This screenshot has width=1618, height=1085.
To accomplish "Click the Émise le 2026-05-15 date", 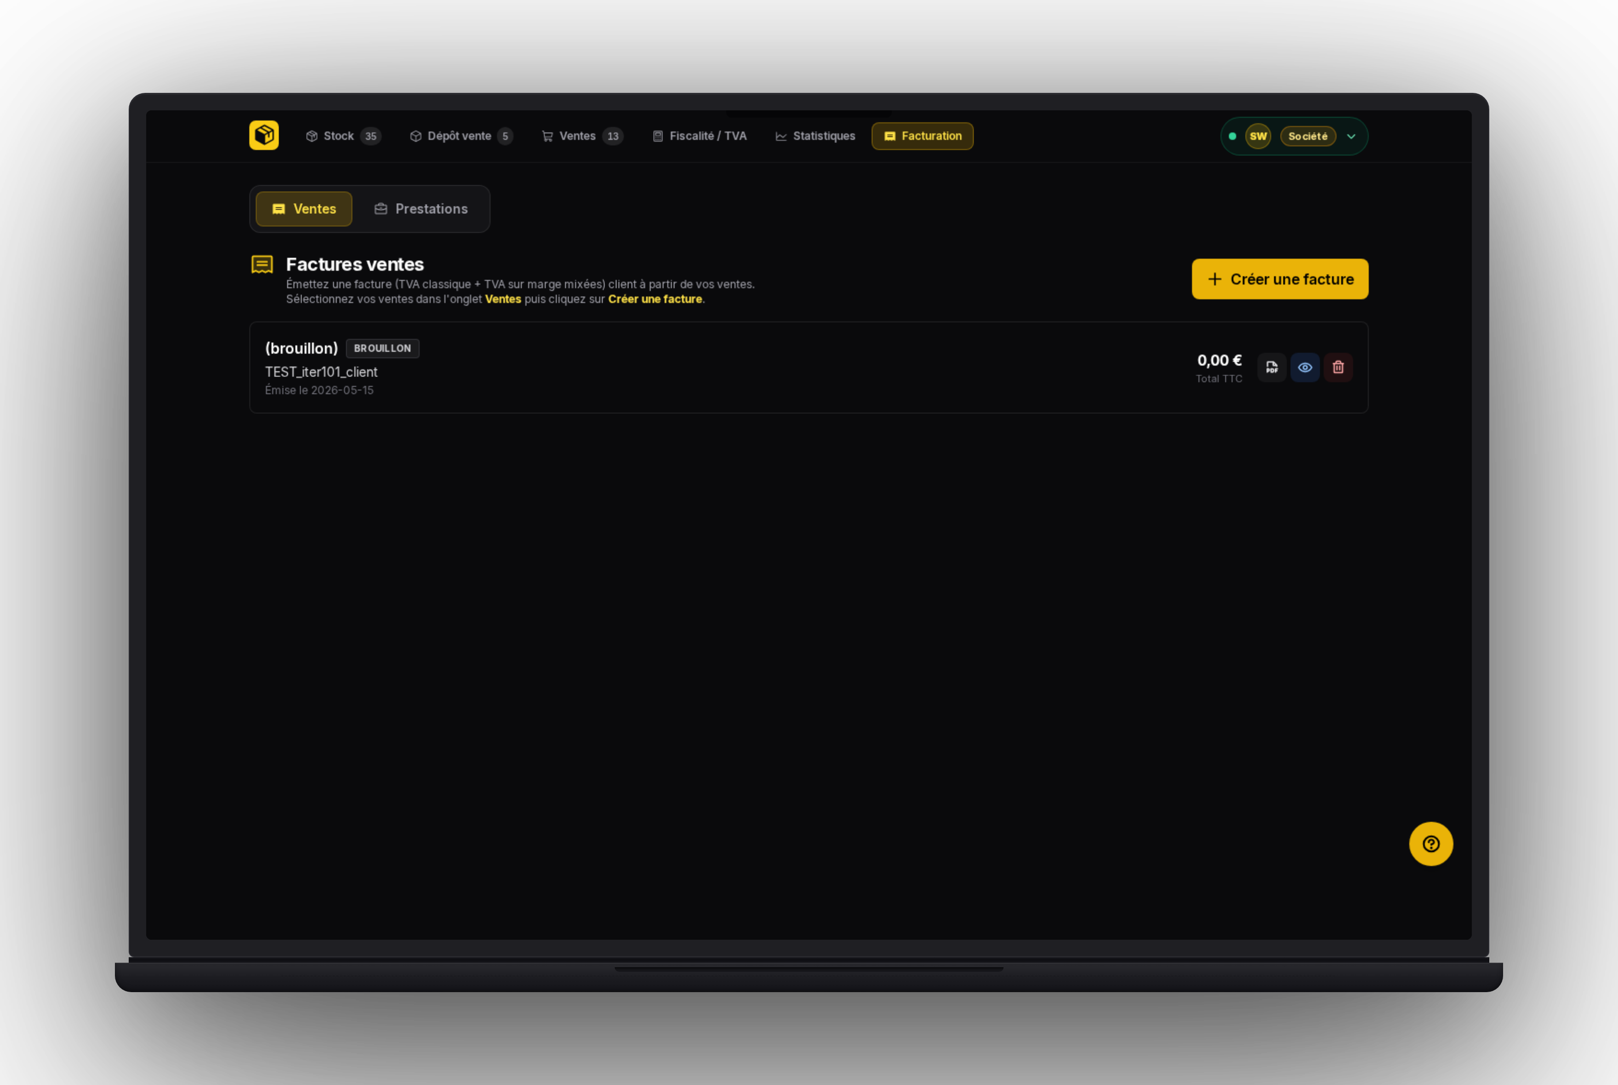I will coord(319,390).
